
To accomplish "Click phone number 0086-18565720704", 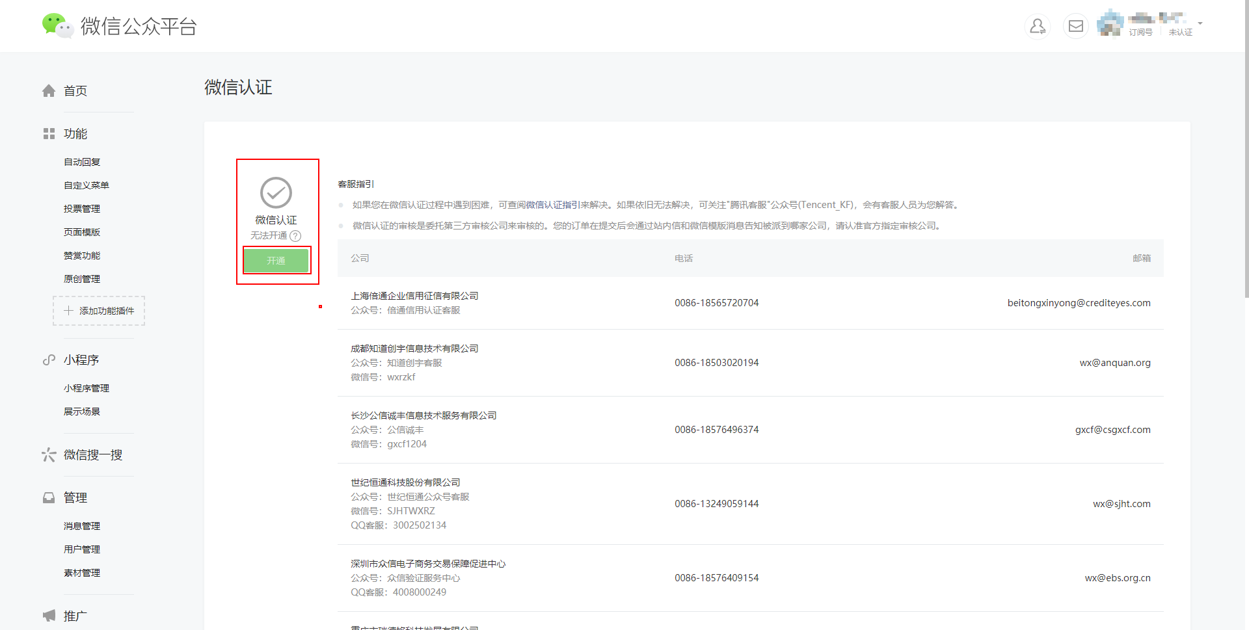I will click(x=717, y=303).
